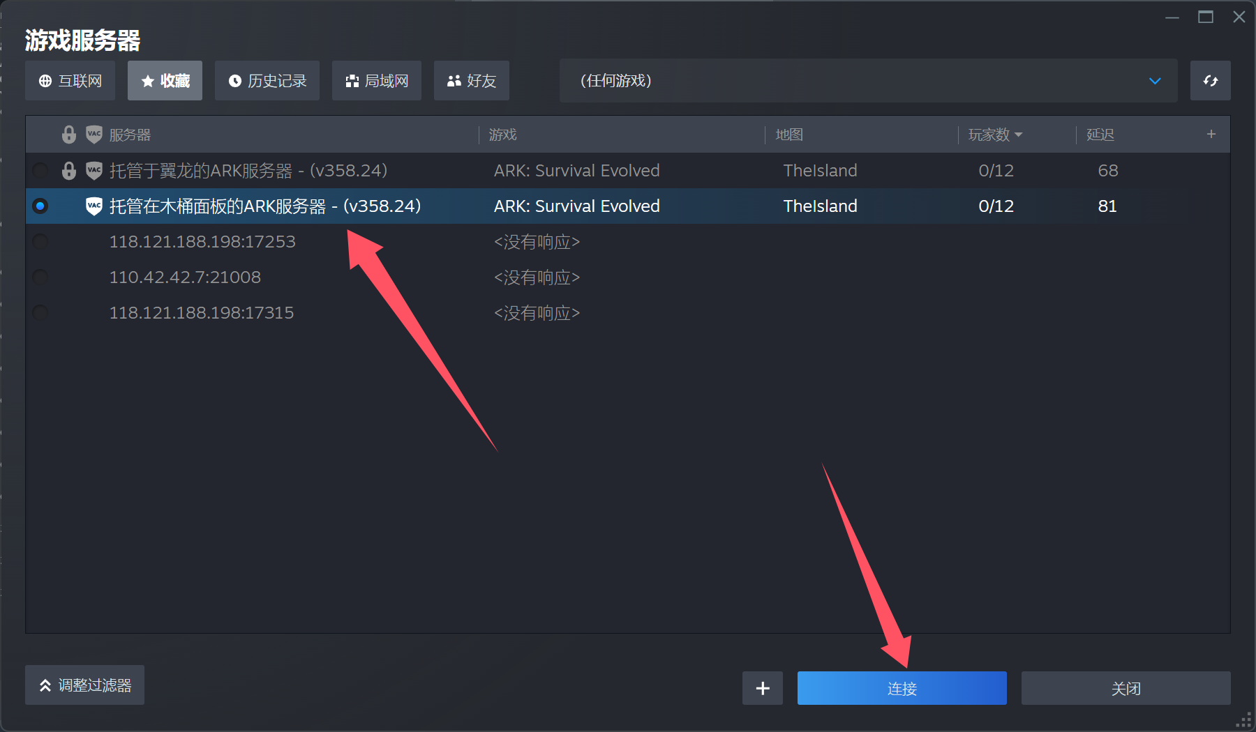The image size is (1256, 732).
Task: Sort by 地图 column header
Action: point(789,135)
